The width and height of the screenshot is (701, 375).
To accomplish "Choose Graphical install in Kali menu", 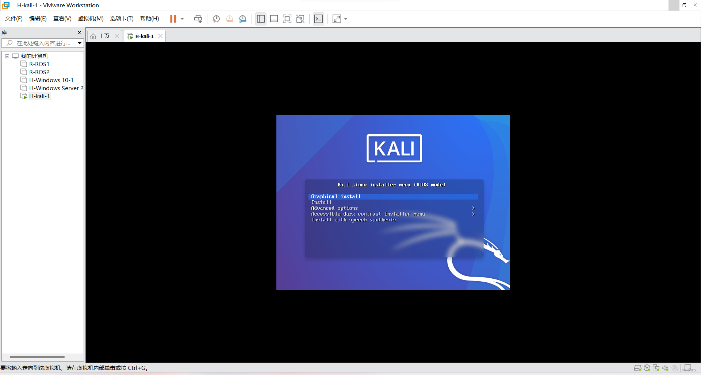I will 393,197.
